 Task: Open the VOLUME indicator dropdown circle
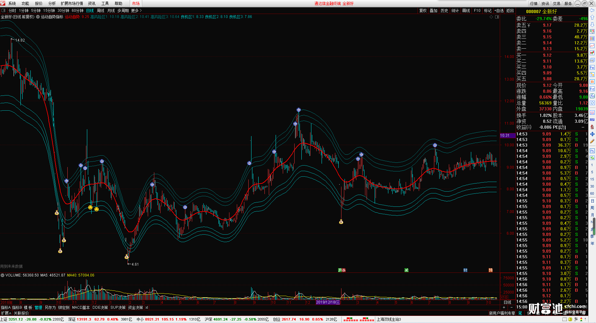point(2,275)
